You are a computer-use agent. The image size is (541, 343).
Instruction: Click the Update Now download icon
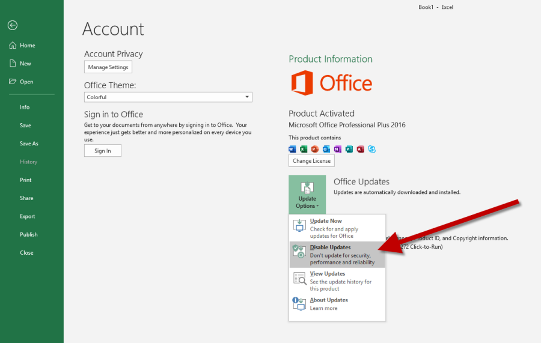pyautogui.click(x=299, y=225)
